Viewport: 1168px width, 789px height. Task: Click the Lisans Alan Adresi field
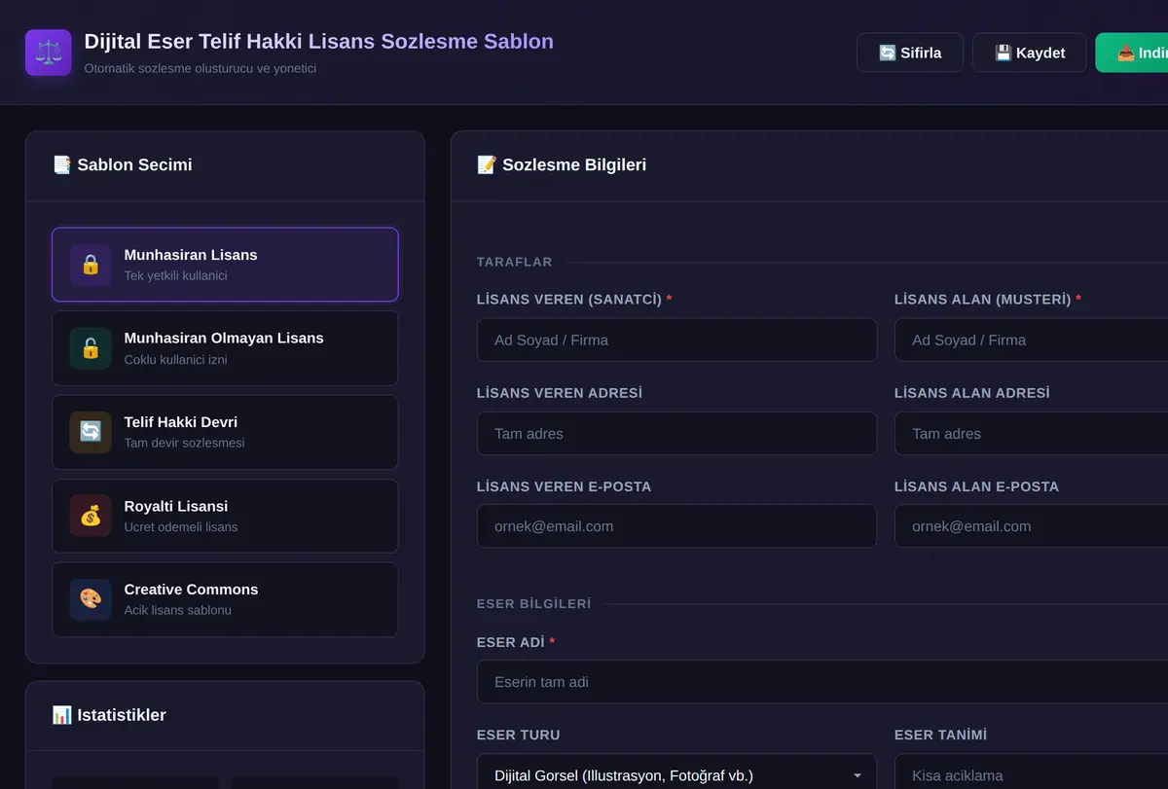(x=1032, y=434)
